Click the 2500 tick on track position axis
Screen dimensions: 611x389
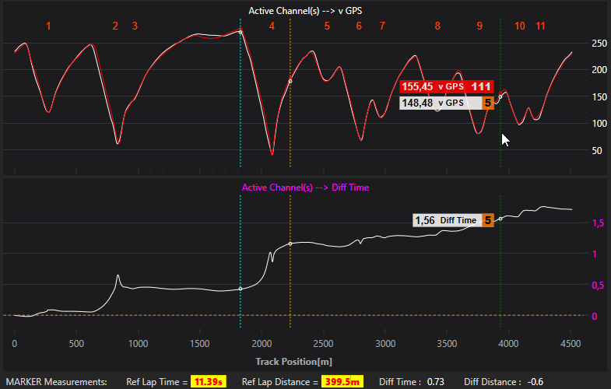pos(323,343)
